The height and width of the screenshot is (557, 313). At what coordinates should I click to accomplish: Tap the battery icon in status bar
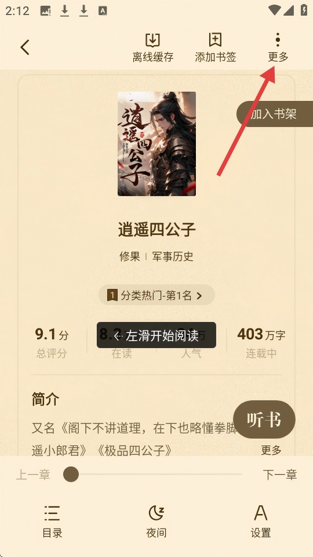pyautogui.click(x=304, y=10)
